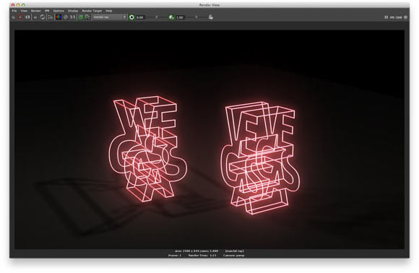
Task: Adjust the exposure slider
Action: (x=156, y=17)
